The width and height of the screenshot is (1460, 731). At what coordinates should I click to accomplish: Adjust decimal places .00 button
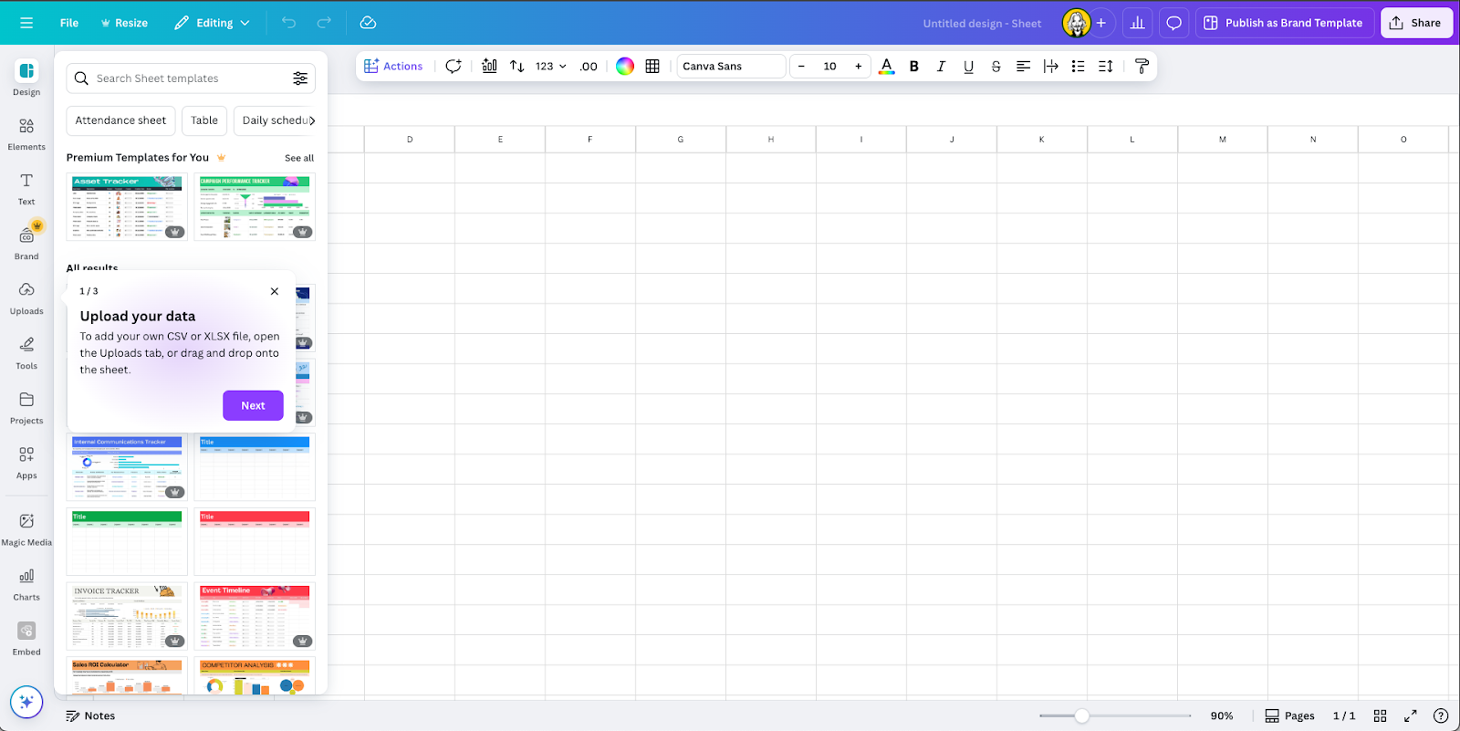589,67
